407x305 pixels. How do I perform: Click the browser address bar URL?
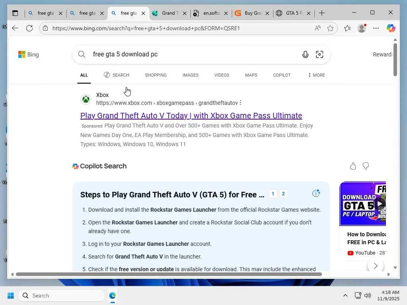[146, 28]
